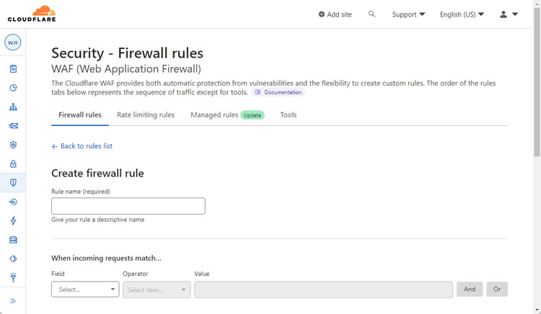This screenshot has width=541, height=314.
Task: Open the Workers diamond sidebar icon
Action: point(13,259)
